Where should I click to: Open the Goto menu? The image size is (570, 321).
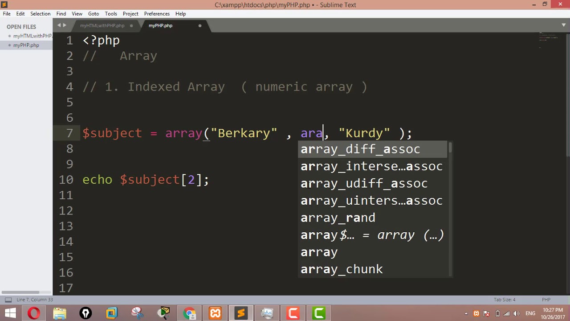94,14
